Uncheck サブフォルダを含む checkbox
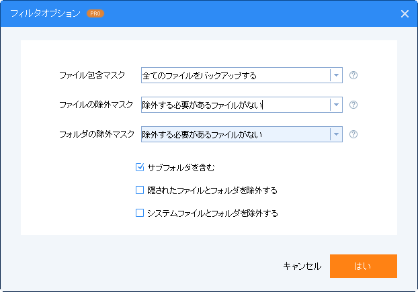The height and width of the screenshot is (292, 418). coord(140,167)
